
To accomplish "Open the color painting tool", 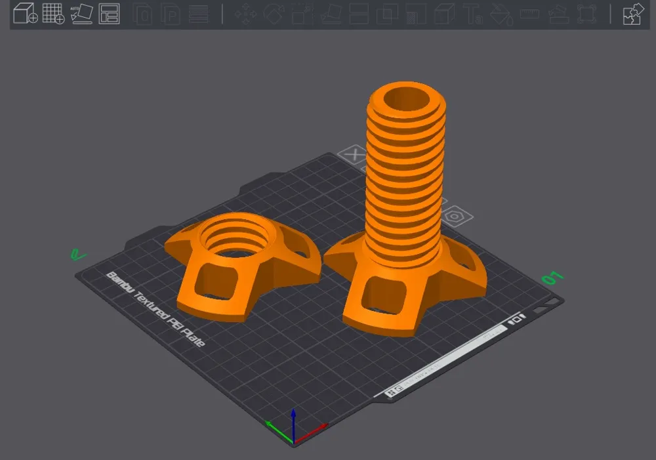I will click(x=501, y=13).
